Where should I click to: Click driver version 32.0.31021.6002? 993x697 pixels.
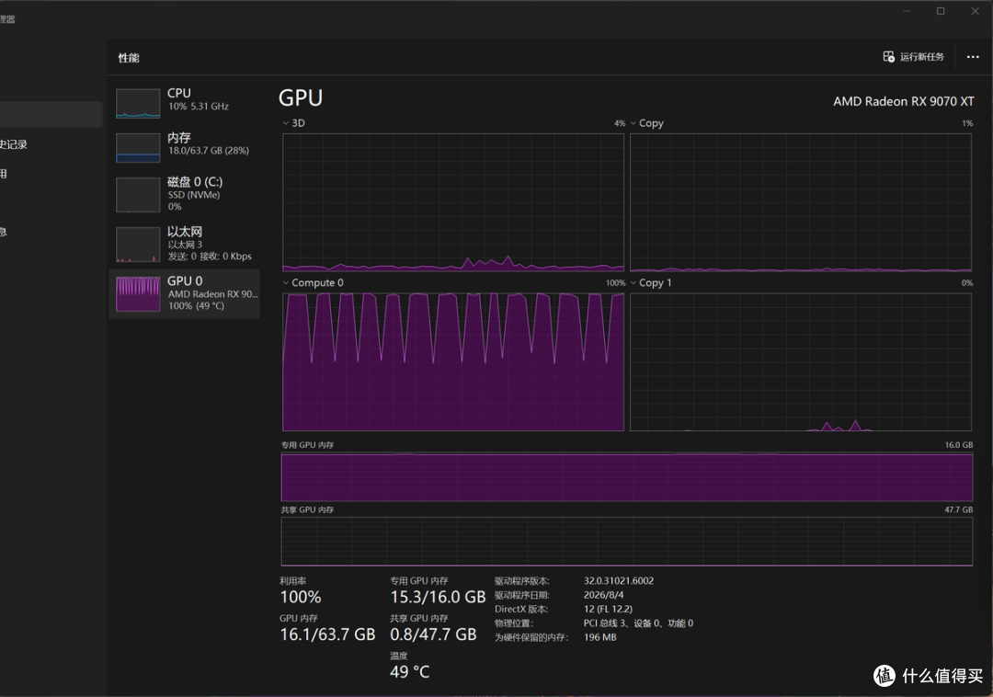pyautogui.click(x=619, y=580)
